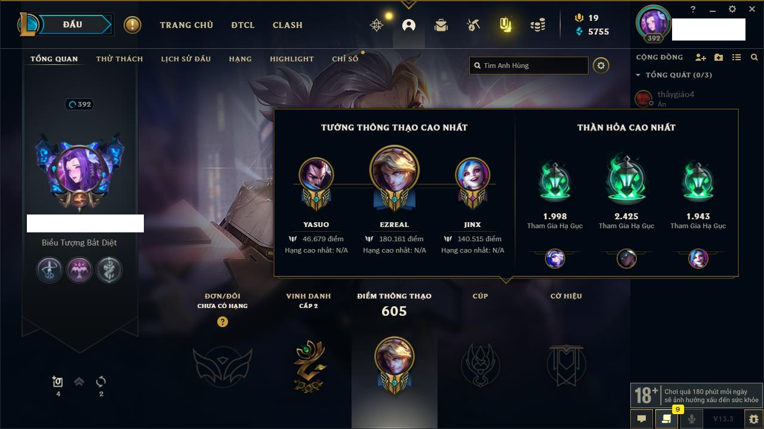Click the Profile icon in top bar

[409, 25]
